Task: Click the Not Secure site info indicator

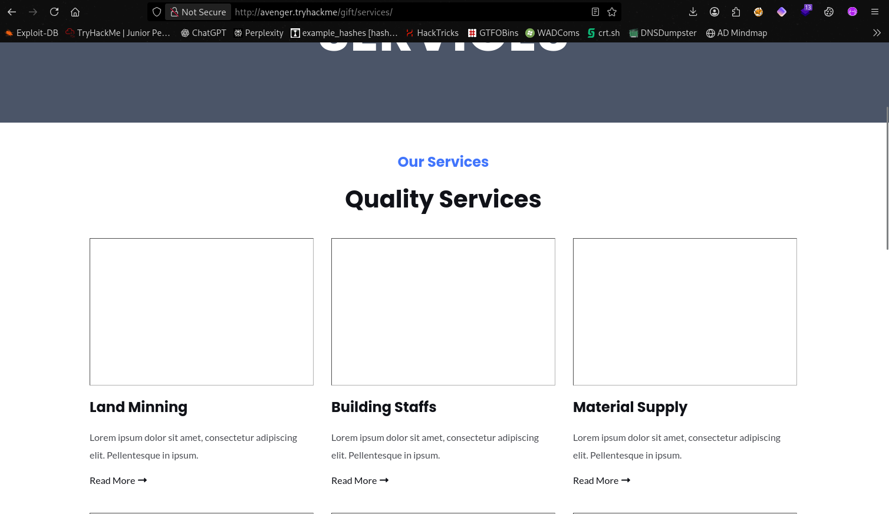Action: [x=198, y=12]
